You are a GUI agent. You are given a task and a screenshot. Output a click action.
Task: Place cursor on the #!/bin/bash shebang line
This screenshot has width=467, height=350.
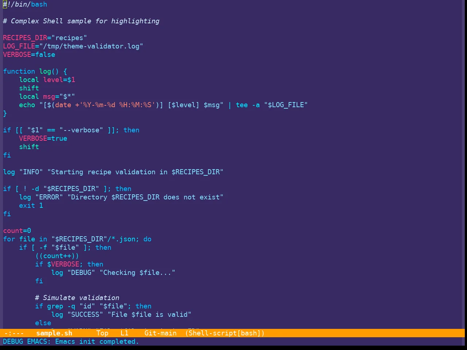click(25, 4)
